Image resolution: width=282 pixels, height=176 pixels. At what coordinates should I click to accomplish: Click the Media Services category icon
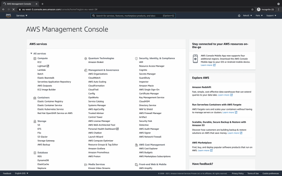(86, 164)
